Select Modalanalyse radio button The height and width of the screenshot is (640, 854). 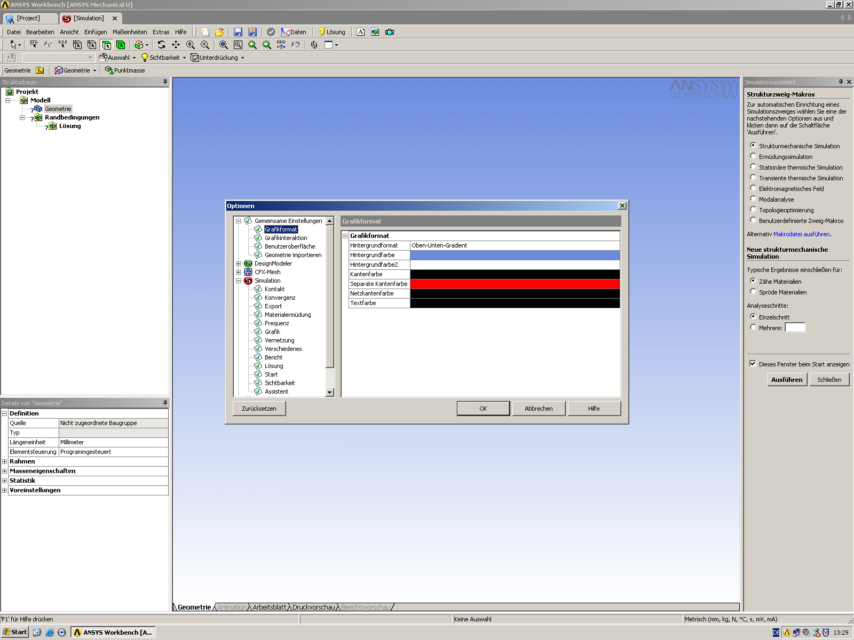coord(753,199)
